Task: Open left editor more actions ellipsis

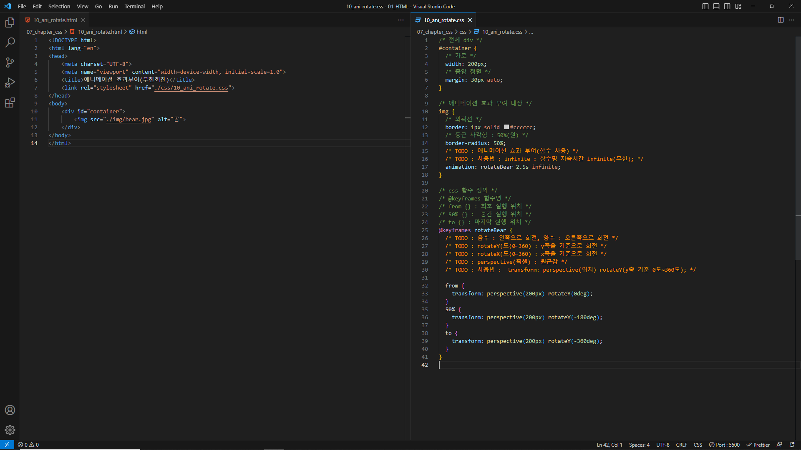Action: [401, 20]
